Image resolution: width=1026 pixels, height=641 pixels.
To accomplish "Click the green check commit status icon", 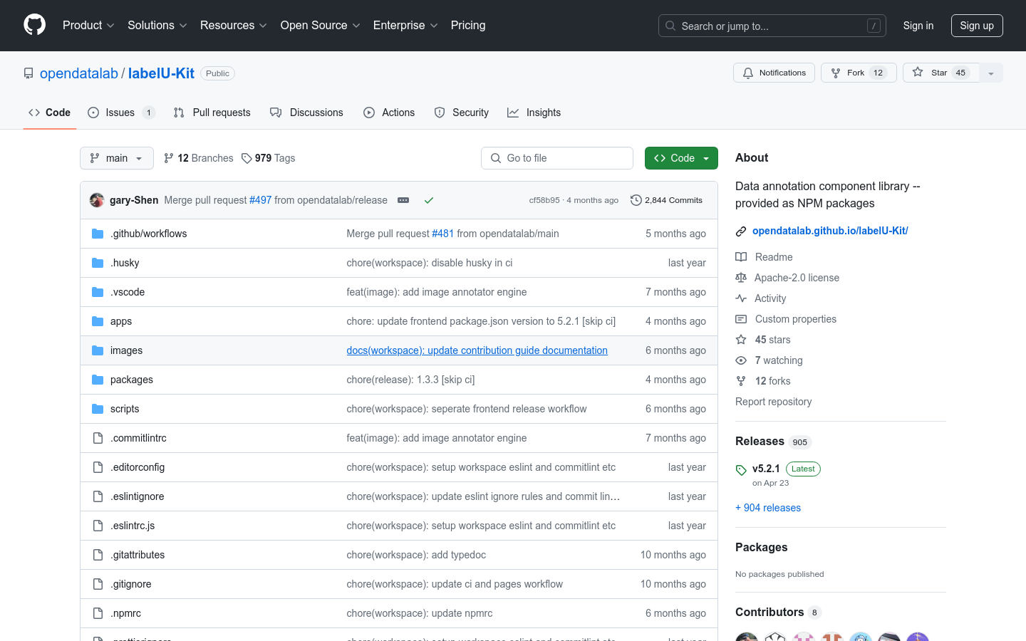I will (x=429, y=200).
